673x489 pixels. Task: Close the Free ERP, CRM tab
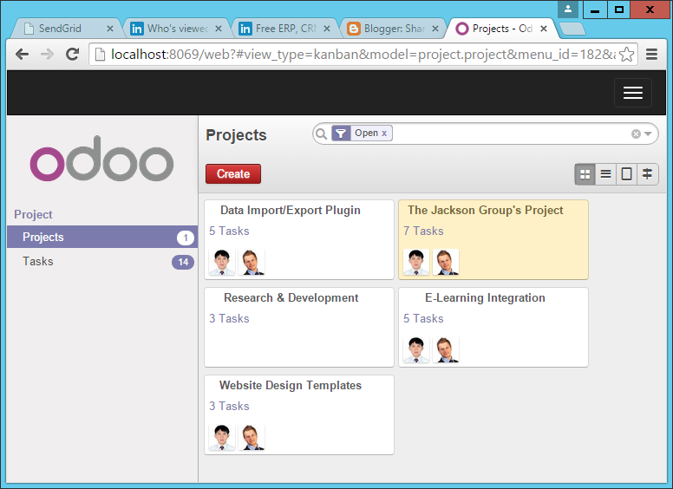click(x=327, y=29)
